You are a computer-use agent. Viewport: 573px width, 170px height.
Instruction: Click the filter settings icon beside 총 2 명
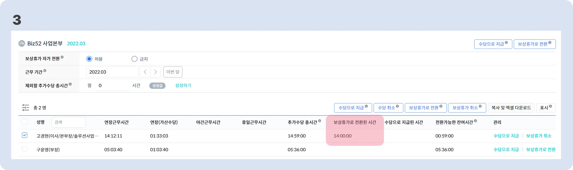[25, 108]
